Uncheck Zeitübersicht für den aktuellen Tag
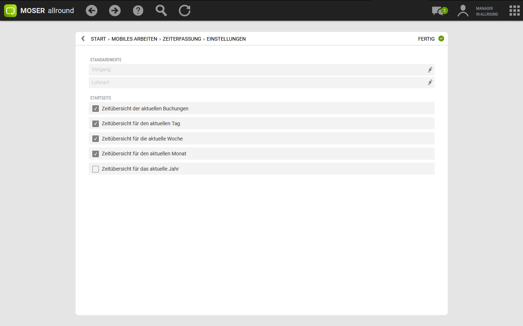 (x=96, y=124)
